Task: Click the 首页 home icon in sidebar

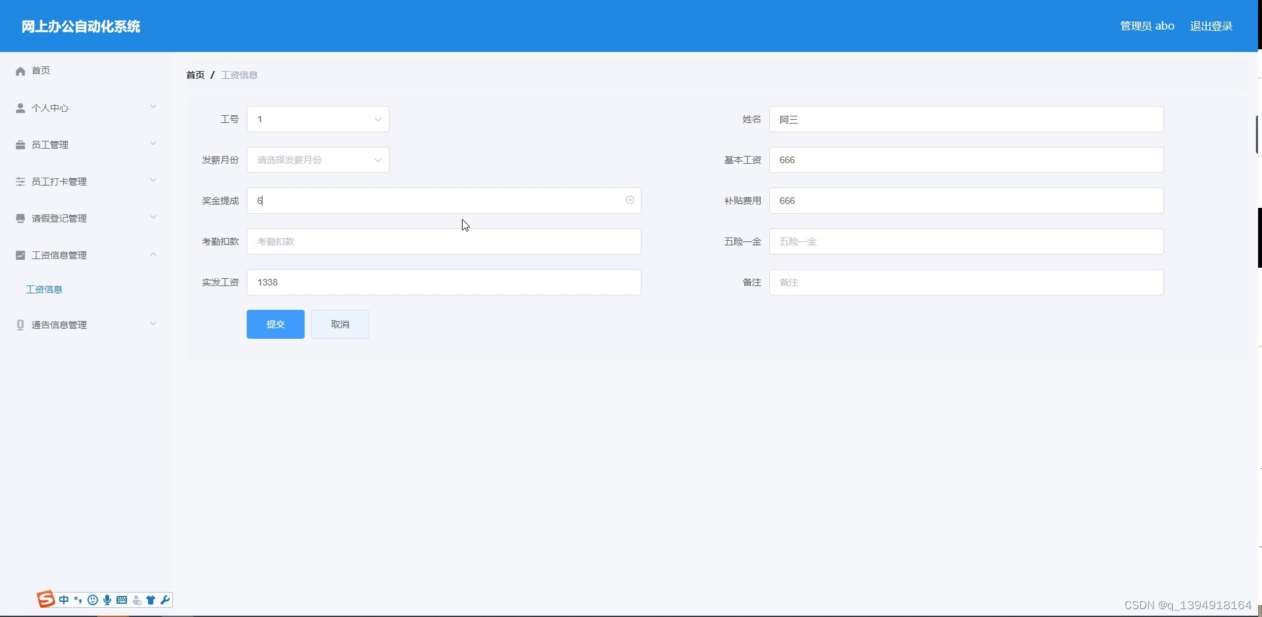Action: coord(20,71)
